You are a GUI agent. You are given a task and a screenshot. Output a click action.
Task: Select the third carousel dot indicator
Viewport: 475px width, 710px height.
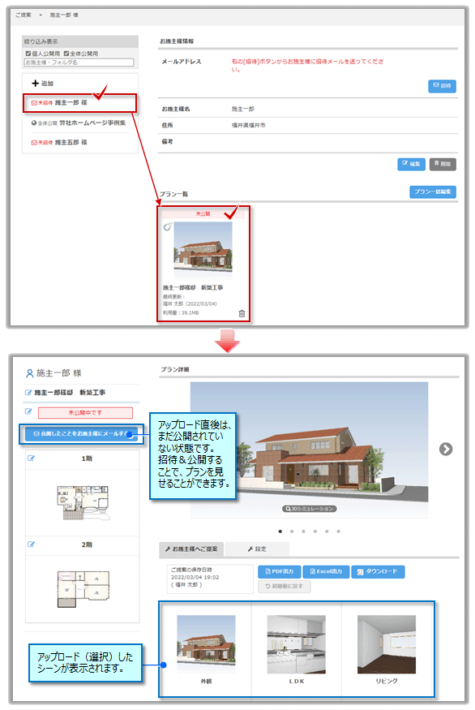pyautogui.click(x=303, y=531)
